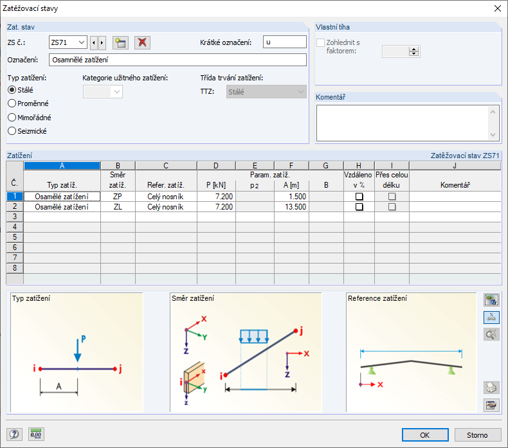Click the Komentář scrollbar up arrow
Viewport: 508px width, 448px height.
(493, 112)
